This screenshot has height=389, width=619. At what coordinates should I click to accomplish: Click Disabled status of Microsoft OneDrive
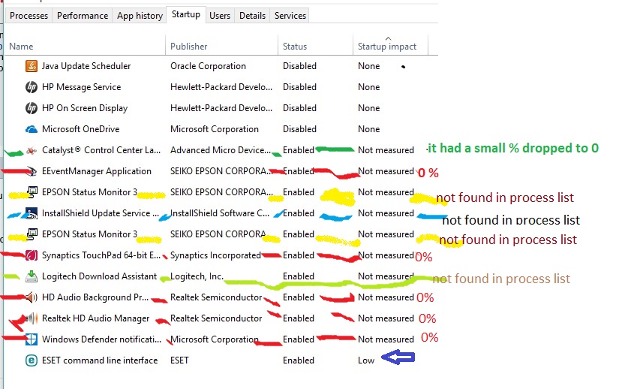(x=299, y=129)
